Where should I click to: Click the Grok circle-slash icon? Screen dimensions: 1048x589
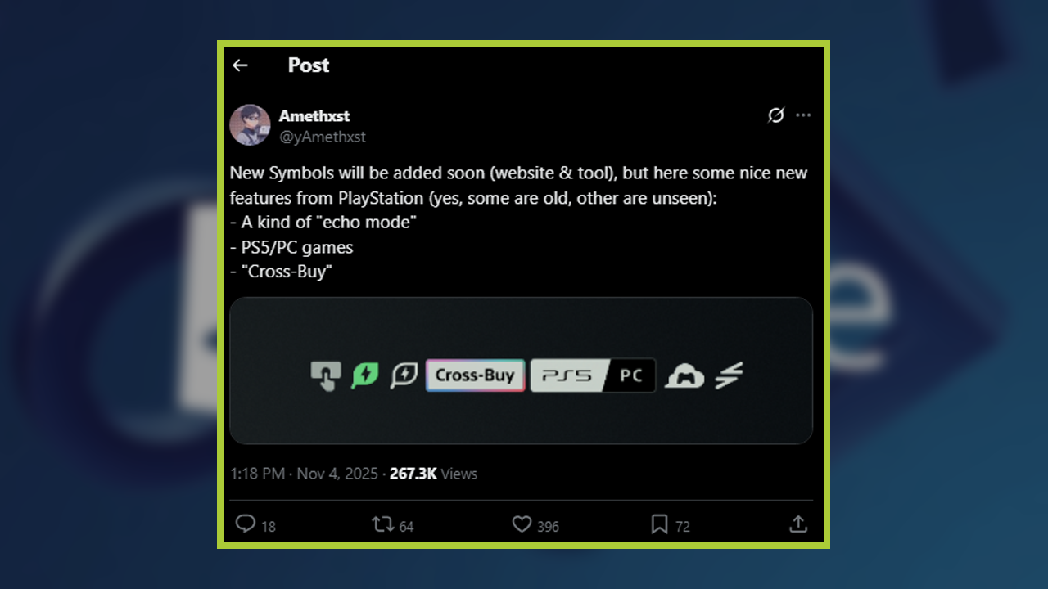coord(775,115)
